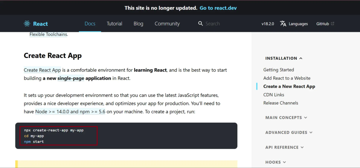This screenshot has width=360, height=168.
Task: Click the search magnifier icon
Action: point(200,24)
